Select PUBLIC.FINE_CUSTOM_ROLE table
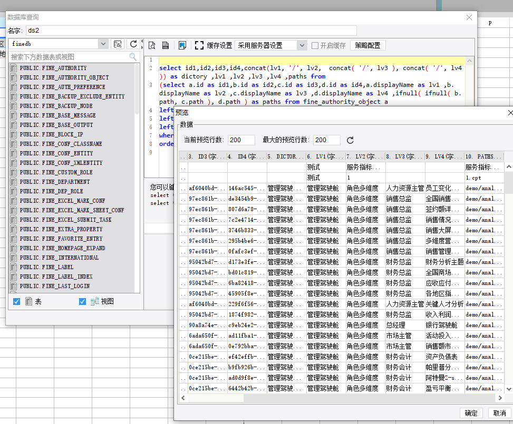Viewport: 513px width, 424px height. pos(56,172)
